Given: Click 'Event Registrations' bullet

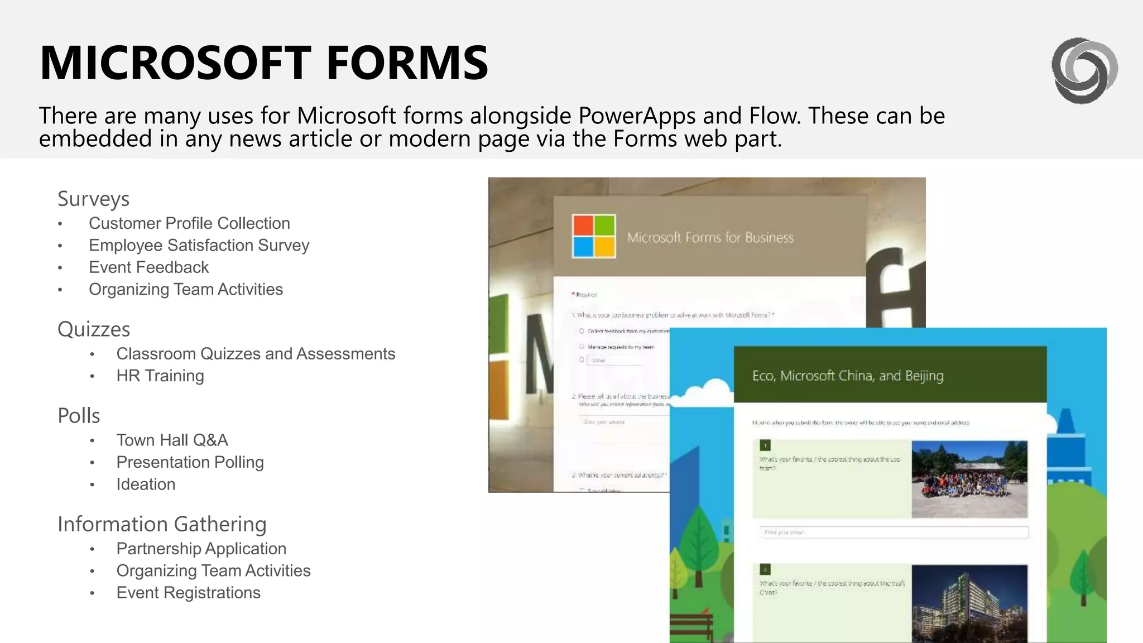Looking at the screenshot, I should pos(188,593).
